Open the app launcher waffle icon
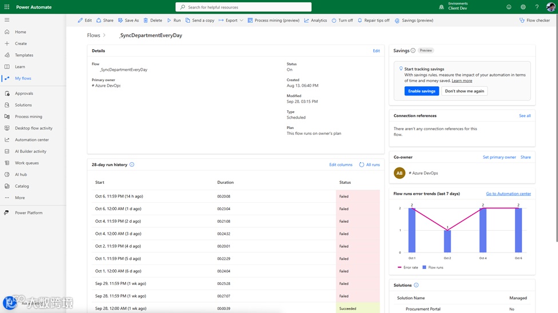 (7, 7)
